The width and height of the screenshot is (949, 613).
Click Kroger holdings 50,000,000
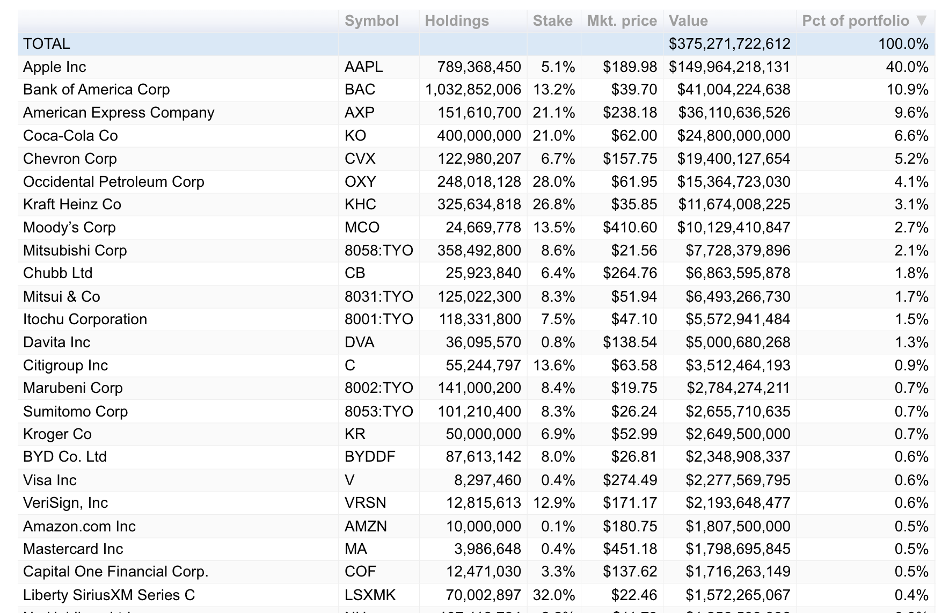[x=483, y=434]
